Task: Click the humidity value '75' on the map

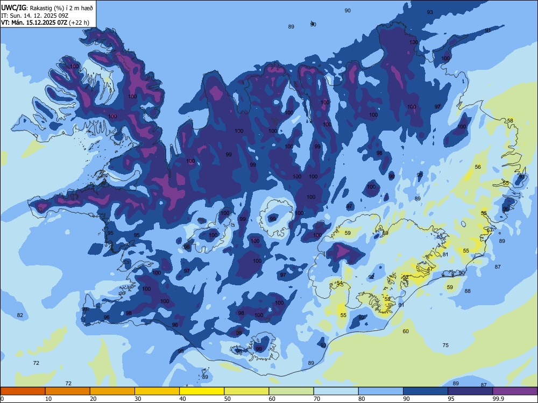Action: (445, 345)
